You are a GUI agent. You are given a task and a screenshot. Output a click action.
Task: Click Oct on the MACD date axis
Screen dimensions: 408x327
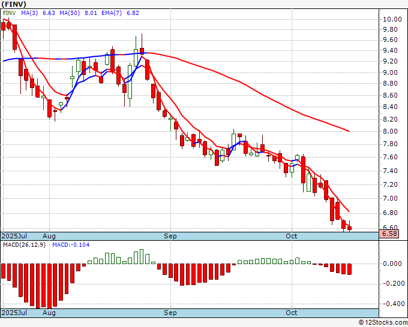click(x=292, y=313)
